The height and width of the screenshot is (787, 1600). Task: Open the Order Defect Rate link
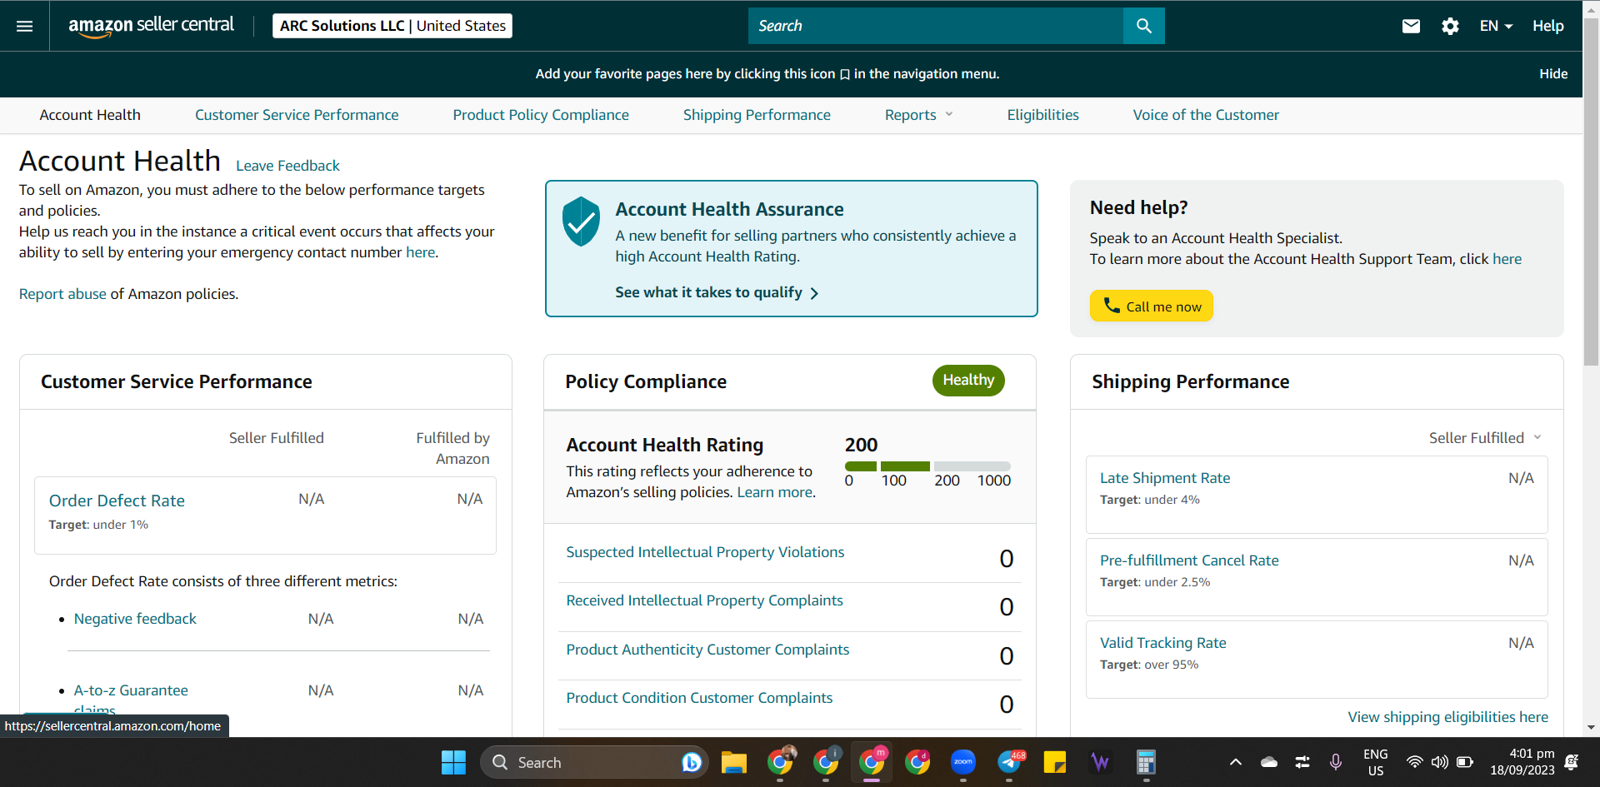(117, 501)
